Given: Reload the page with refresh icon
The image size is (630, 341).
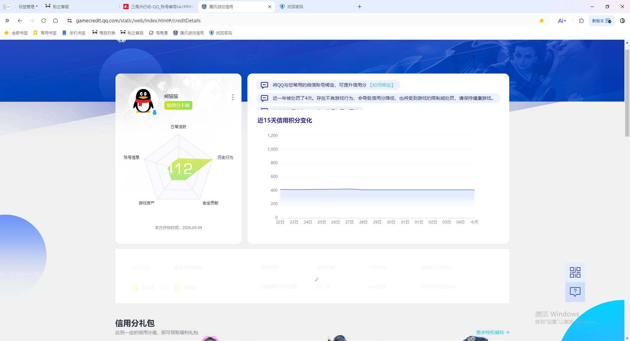Looking at the screenshot, I should [44, 21].
